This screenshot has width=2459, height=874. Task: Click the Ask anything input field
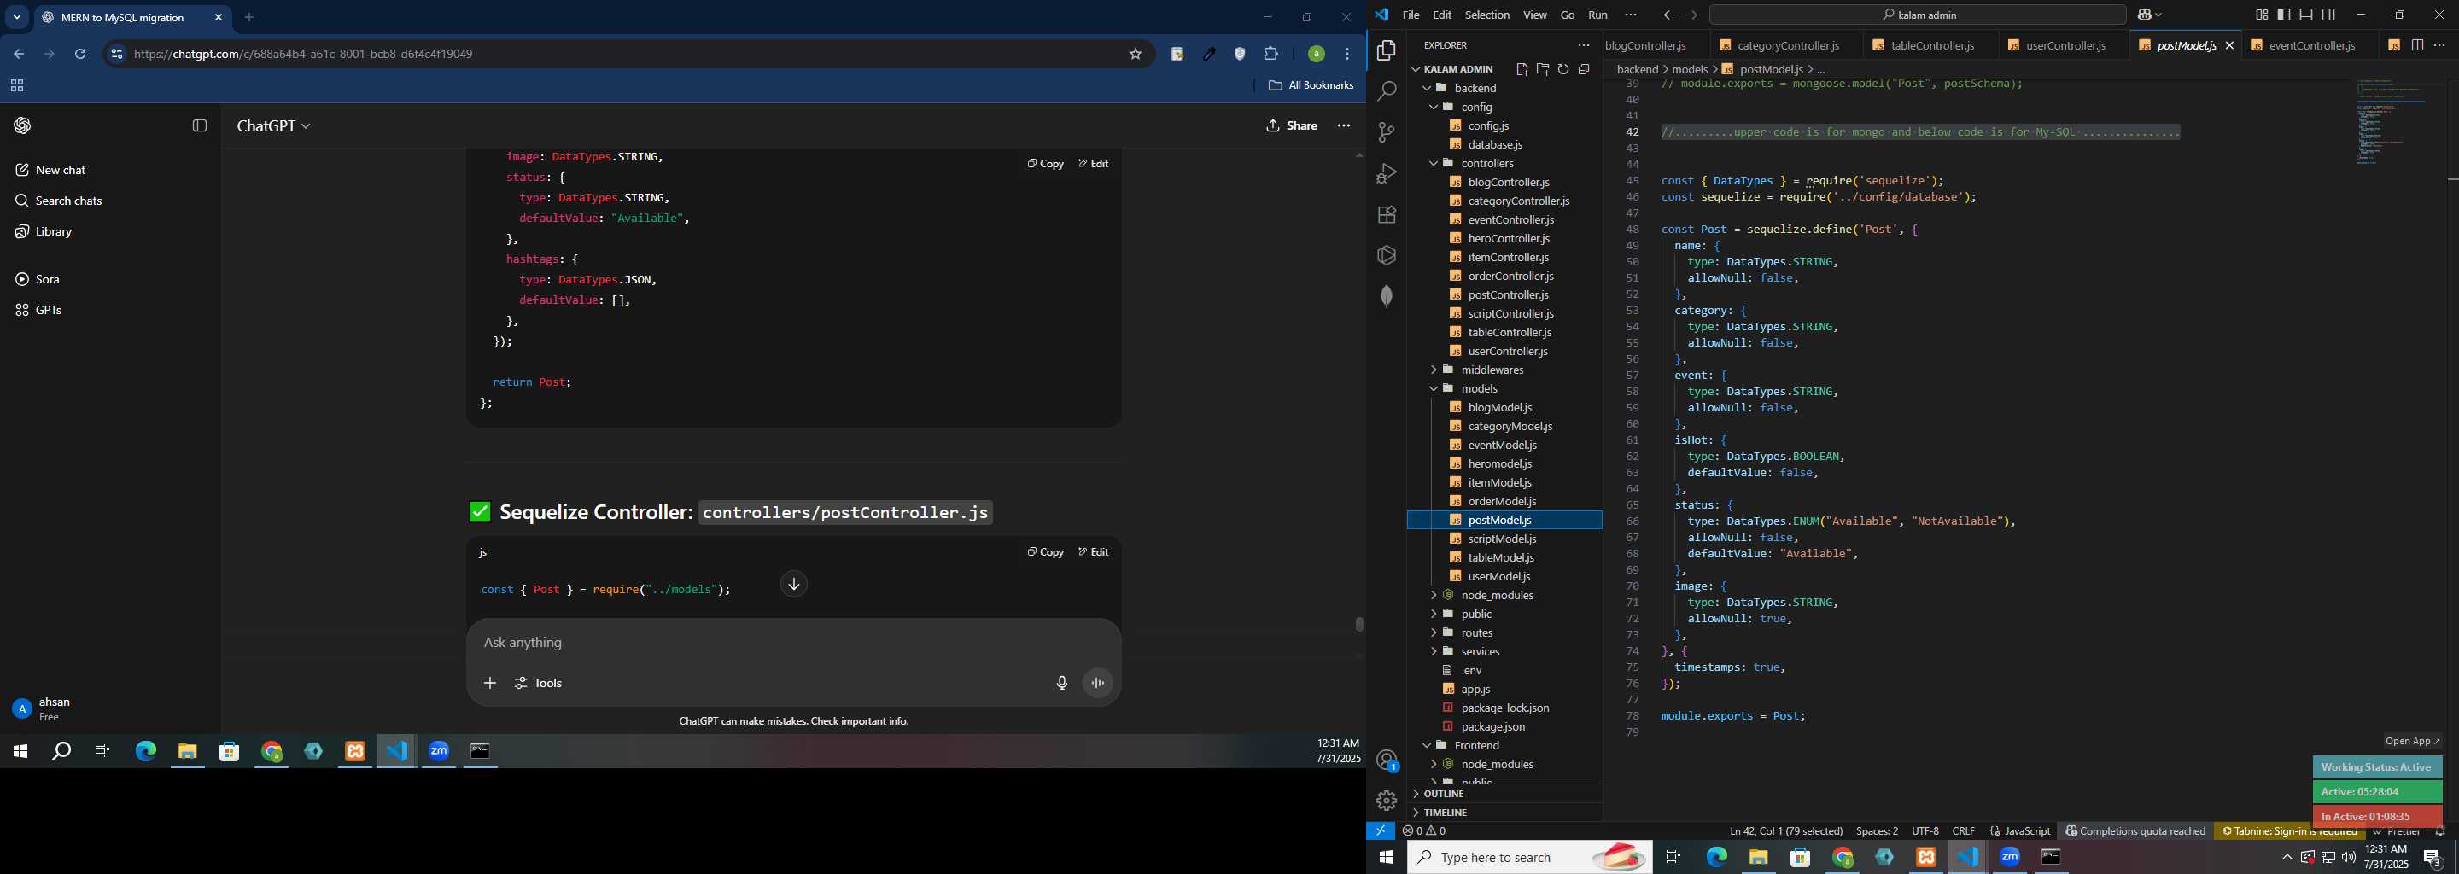click(792, 643)
